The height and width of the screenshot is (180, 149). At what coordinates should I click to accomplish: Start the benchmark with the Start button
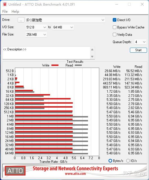click(x=138, y=50)
